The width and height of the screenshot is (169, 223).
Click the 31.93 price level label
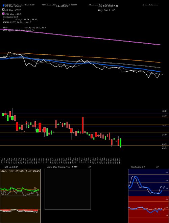coord(165,116)
